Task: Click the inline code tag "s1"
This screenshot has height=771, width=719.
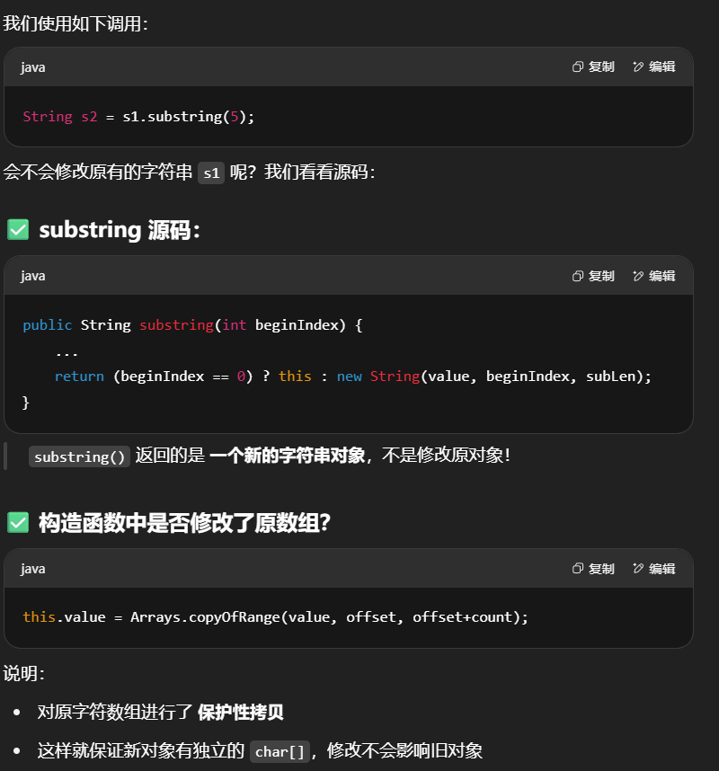Action: pos(211,173)
